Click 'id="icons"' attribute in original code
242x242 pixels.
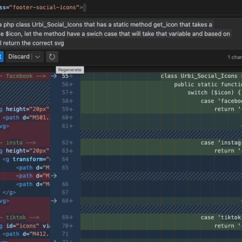[23, 226]
